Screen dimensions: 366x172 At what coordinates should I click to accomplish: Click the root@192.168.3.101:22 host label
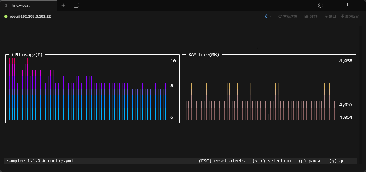tap(30, 16)
